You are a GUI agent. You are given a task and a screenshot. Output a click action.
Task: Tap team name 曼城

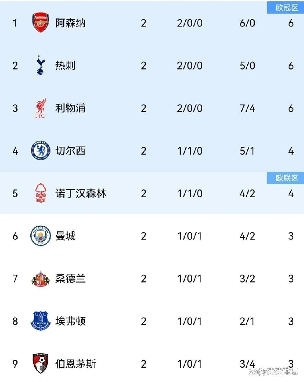(65, 236)
